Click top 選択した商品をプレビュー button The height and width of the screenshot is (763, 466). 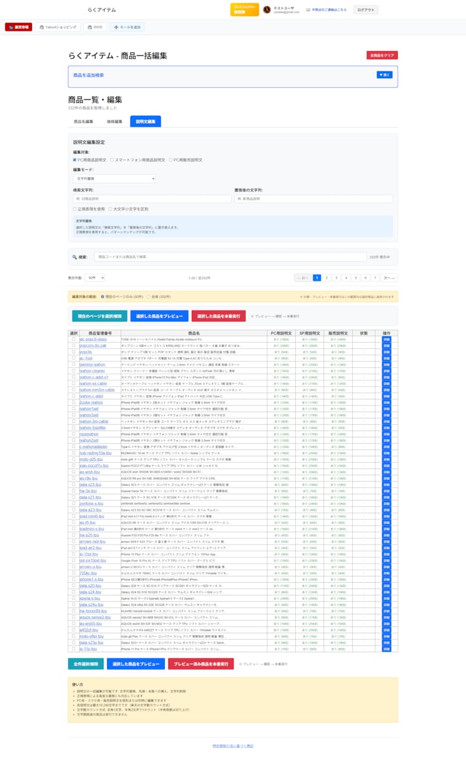click(x=159, y=316)
